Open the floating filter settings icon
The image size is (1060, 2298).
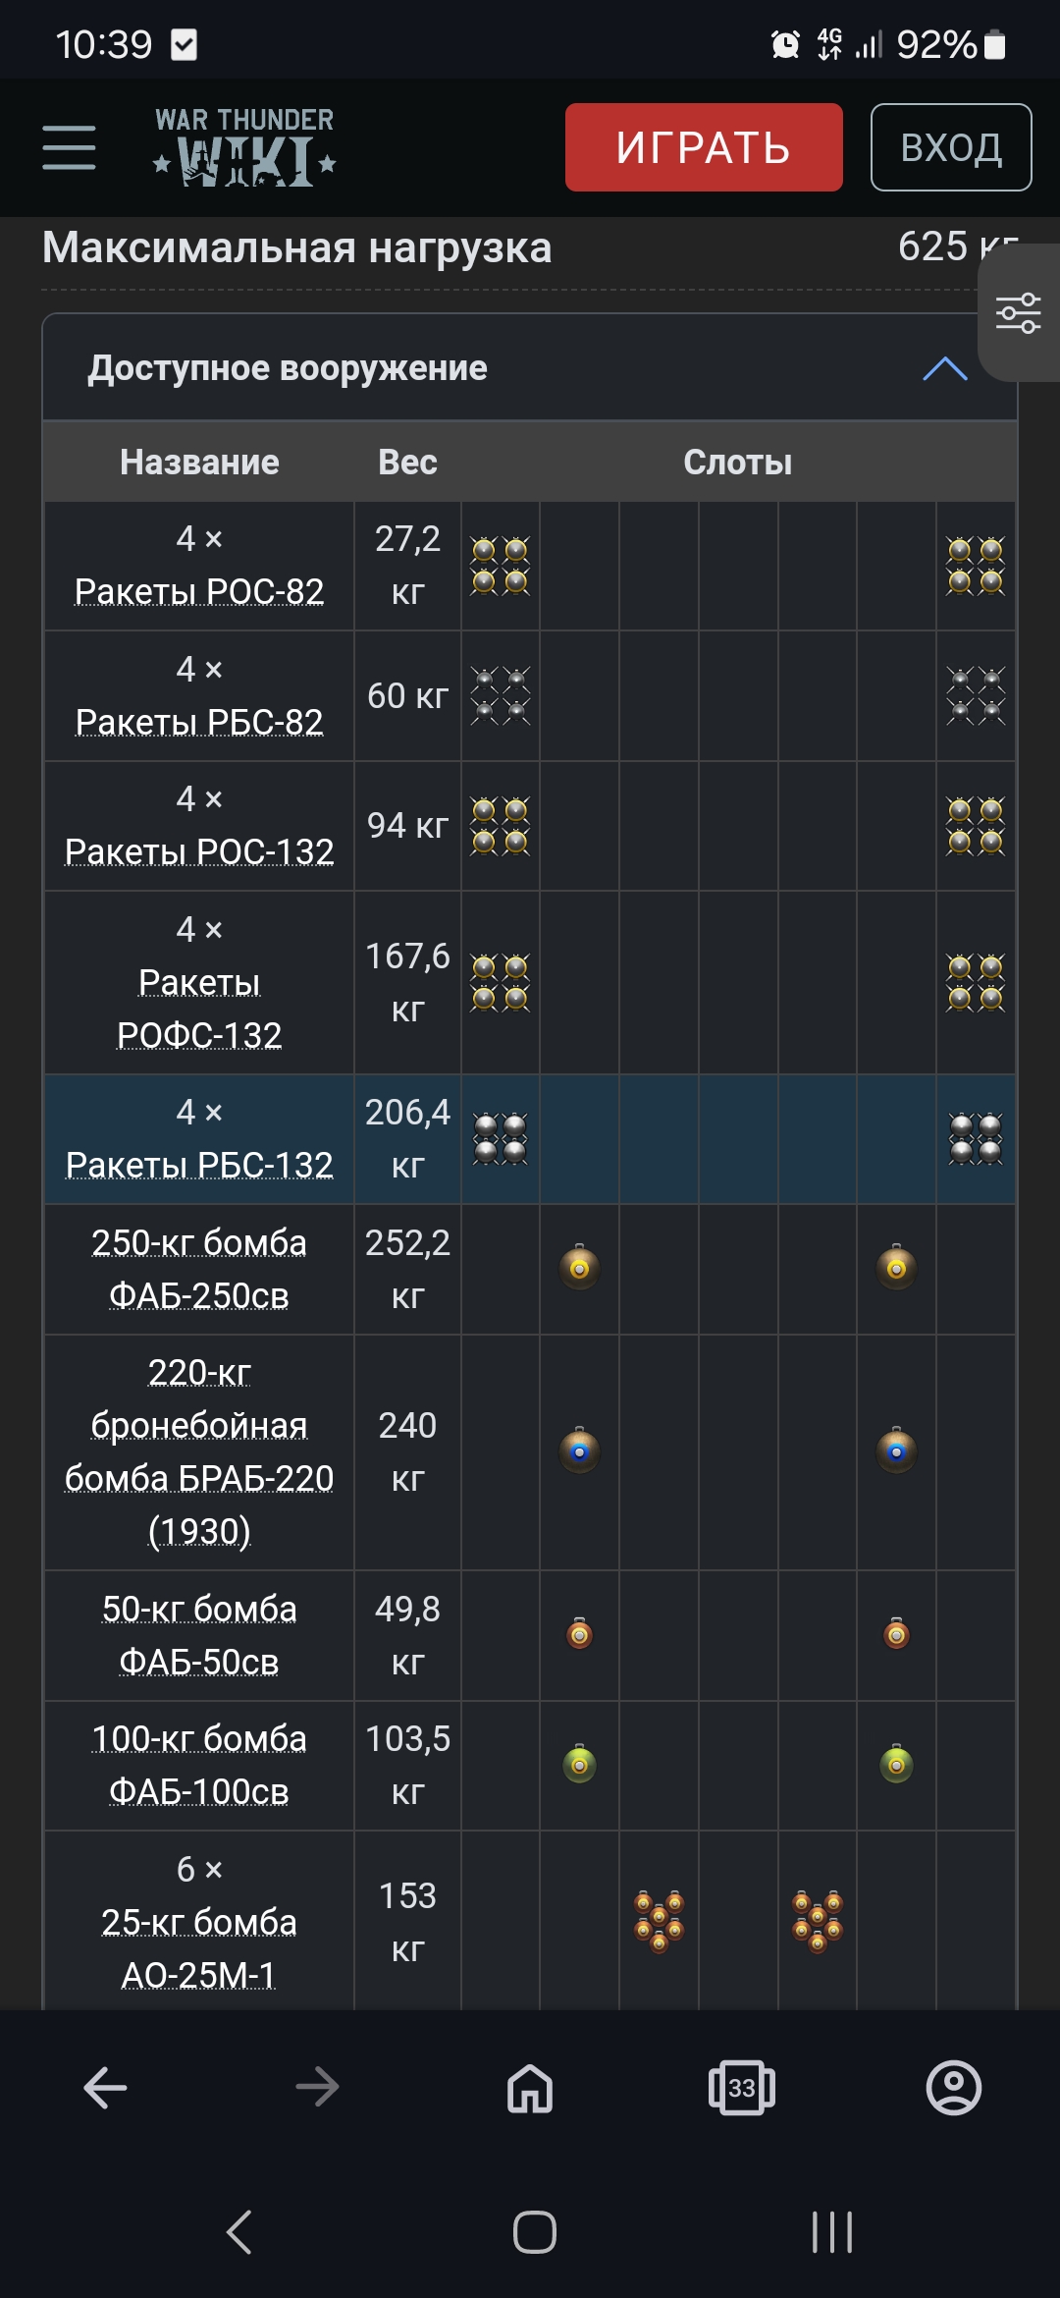pos(1018,313)
